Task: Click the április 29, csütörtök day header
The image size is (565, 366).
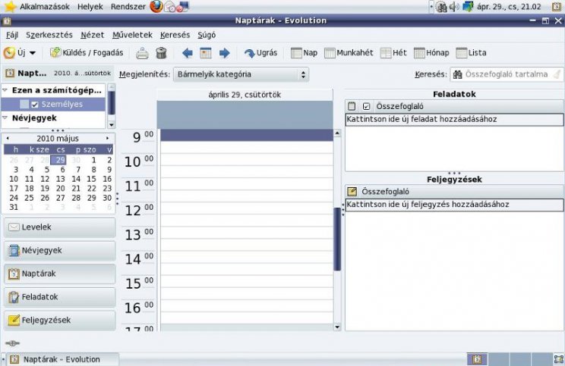Action: click(245, 95)
